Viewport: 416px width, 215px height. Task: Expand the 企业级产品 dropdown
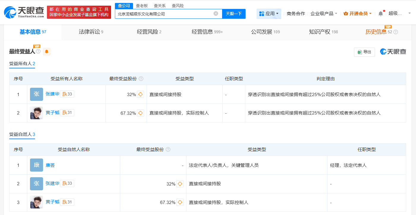[x=324, y=13]
